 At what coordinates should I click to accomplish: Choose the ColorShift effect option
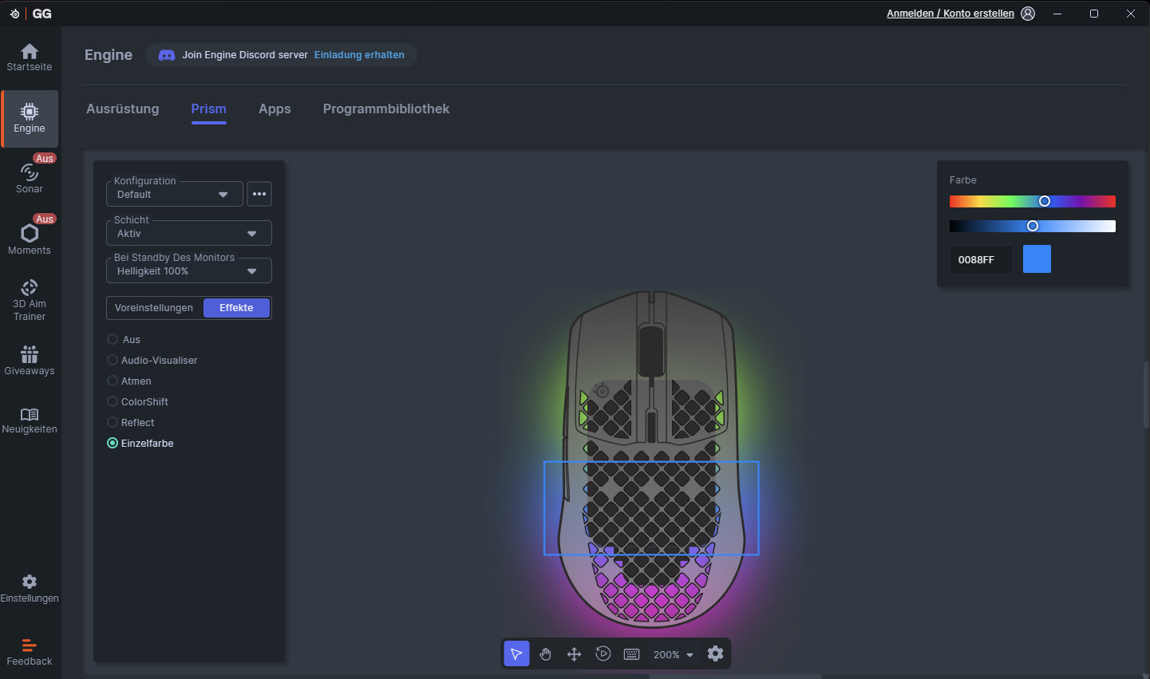[113, 402]
